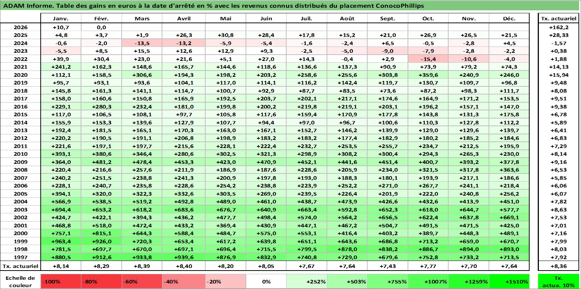The image size is (581, 289).
Task: Select the 'Tx. actuariel' right column header
Action: (x=558, y=18)
